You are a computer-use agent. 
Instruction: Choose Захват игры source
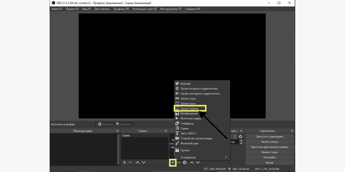pyautogui.click(x=202, y=98)
